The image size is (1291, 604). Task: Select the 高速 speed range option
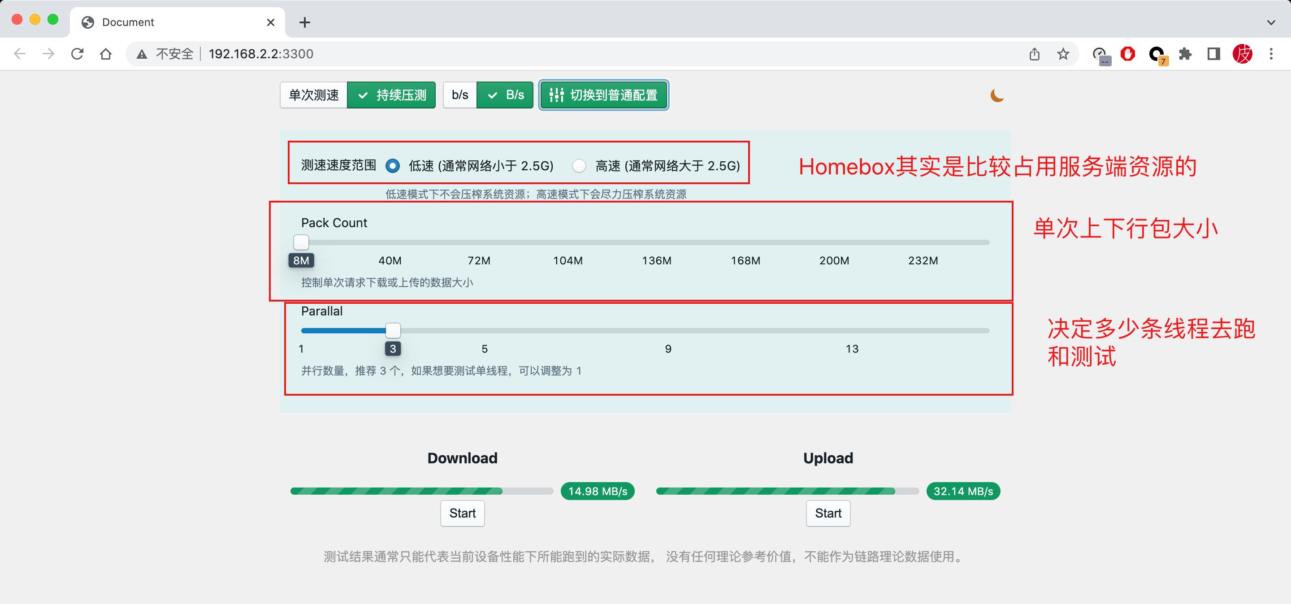[579, 165]
